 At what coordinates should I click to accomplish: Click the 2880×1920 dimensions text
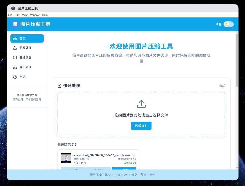point(80,163)
